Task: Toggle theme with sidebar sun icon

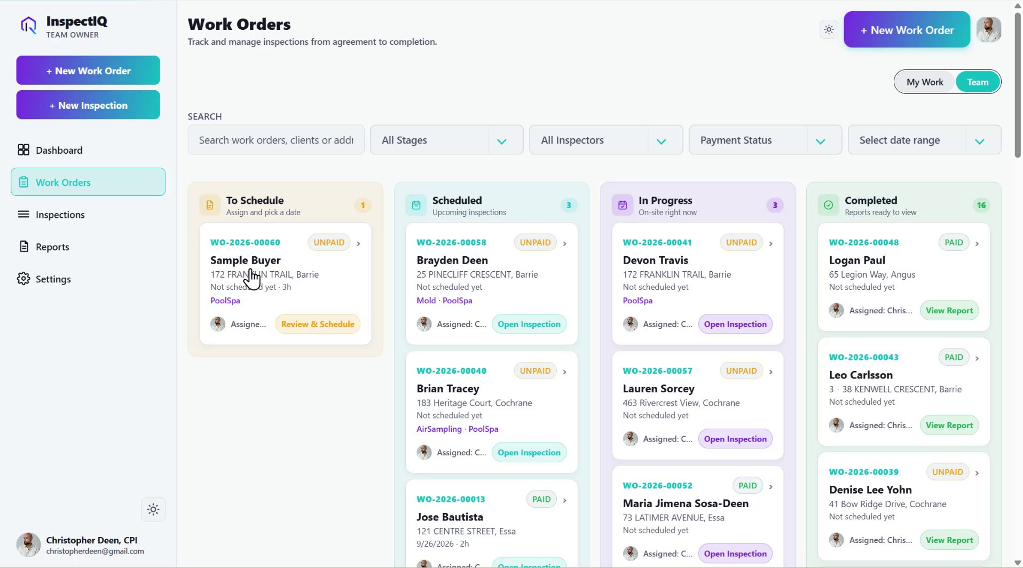Action: click(153, 509)
